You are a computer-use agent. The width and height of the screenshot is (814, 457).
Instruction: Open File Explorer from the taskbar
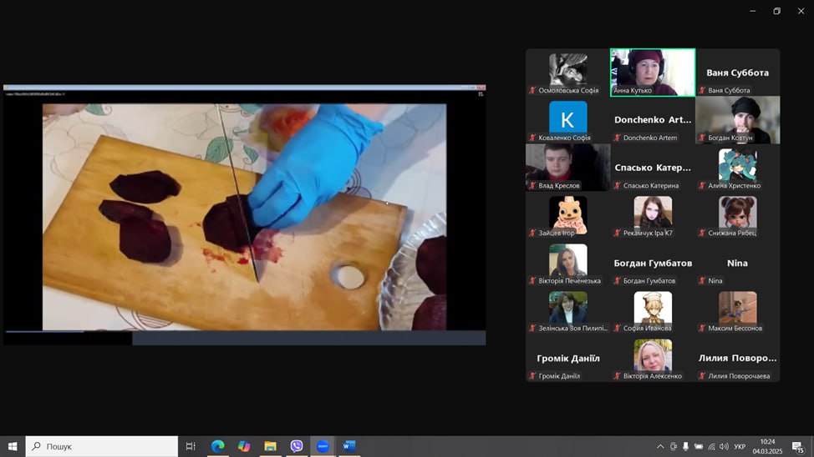click(x=270, y=446)
